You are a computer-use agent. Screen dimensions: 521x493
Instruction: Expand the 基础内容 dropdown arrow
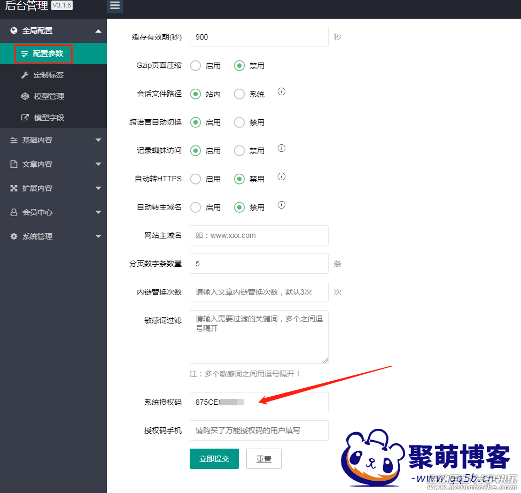pos(98,140)
